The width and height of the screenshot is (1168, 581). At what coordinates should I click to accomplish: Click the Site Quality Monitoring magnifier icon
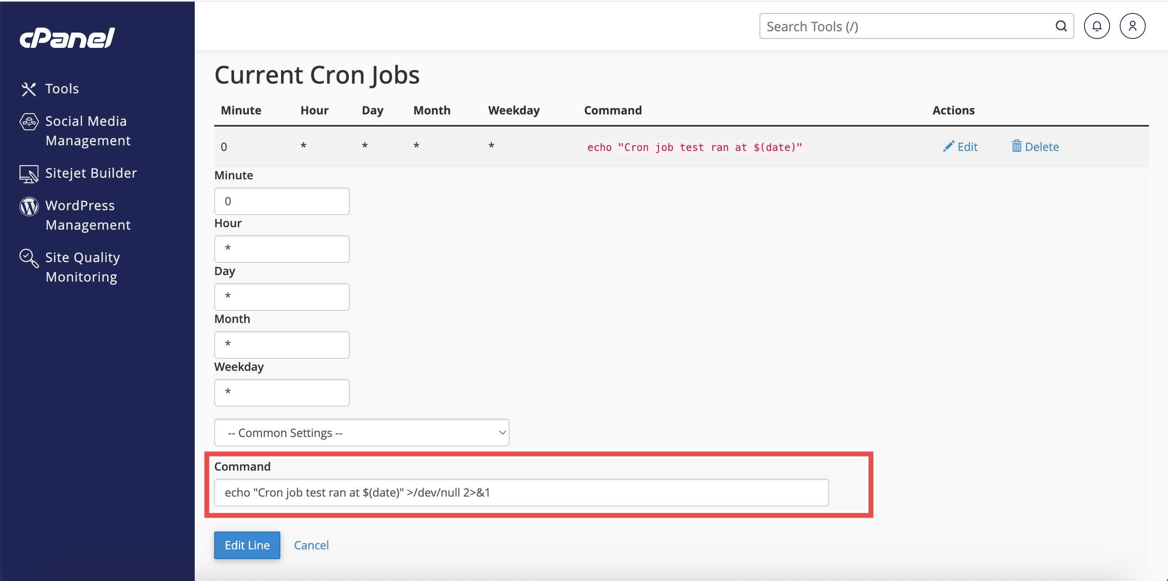click(28, 258)
